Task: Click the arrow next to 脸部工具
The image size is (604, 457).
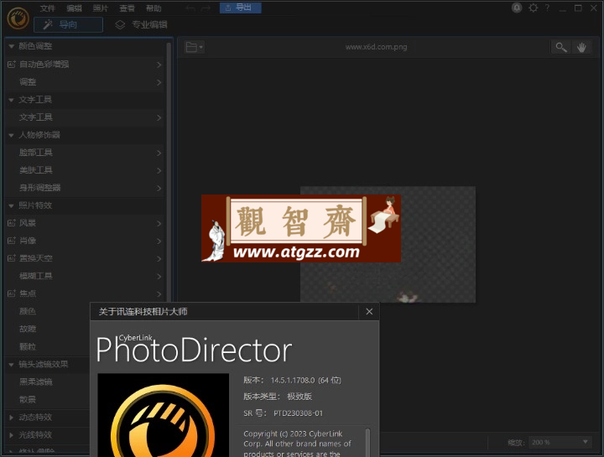Action: coord(159,153)
